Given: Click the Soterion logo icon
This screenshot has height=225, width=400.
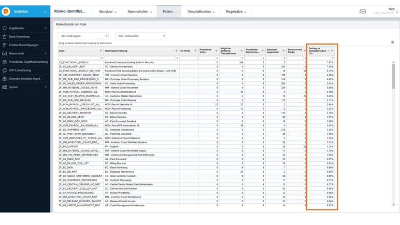Looking at the screenshot, I should pyautogui.click(x=5, y=11).
